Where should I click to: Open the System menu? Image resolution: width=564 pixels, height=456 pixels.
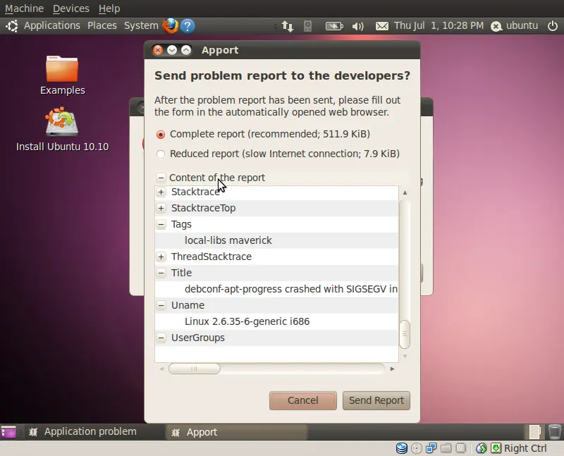[x=141, y=26]
